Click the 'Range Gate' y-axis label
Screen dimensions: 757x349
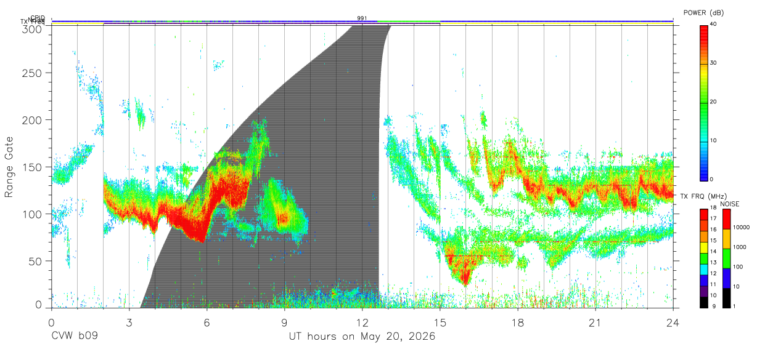point(9,167)
